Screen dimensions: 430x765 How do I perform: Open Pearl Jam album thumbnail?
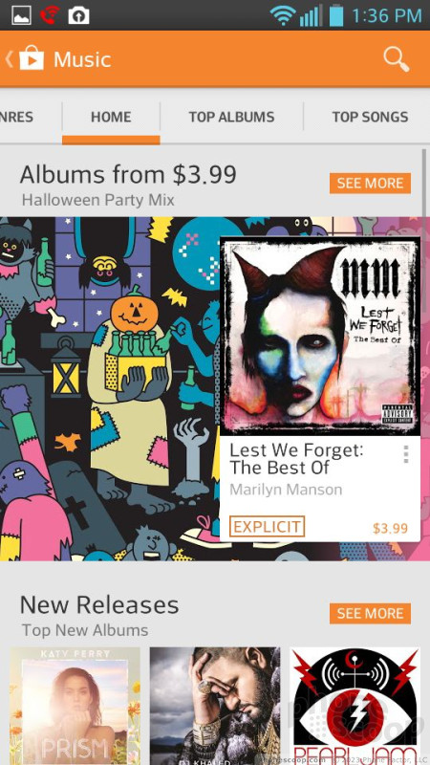tap(355, 706)
